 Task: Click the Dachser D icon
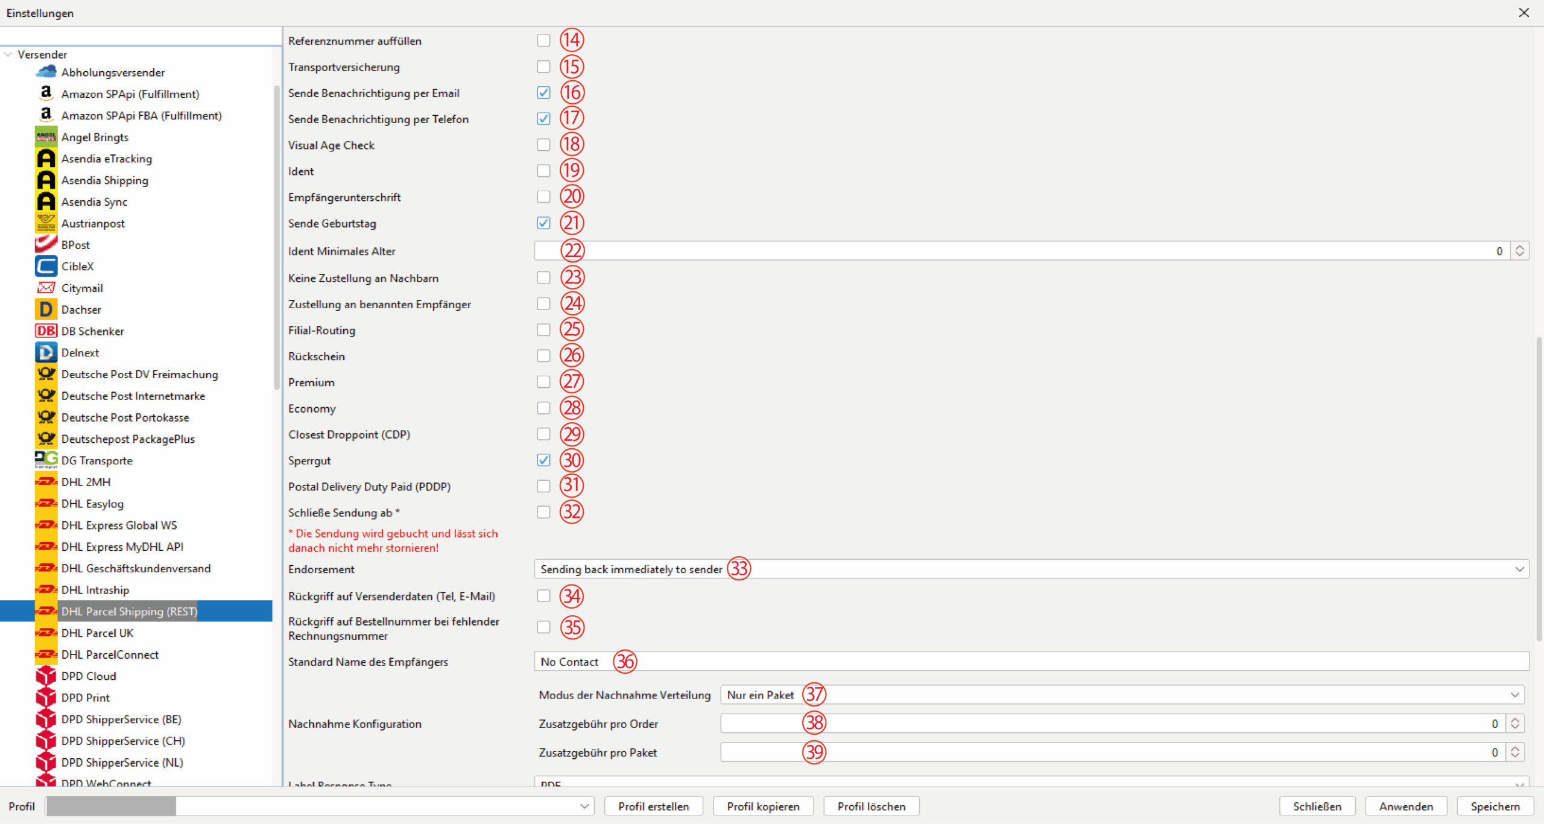46,309
